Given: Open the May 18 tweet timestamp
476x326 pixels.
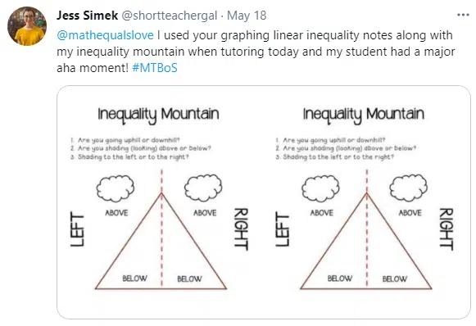Looking at the screenshot, I should (x=247, y=16).
